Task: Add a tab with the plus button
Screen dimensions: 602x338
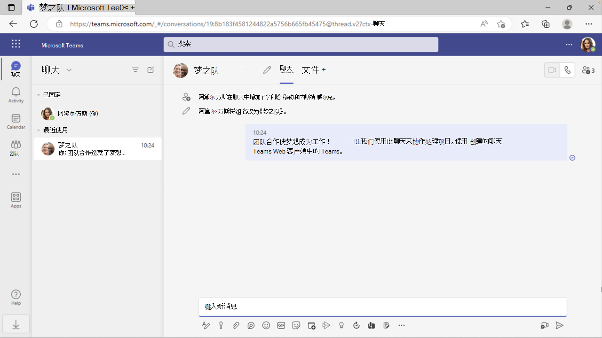Action: 324,69
